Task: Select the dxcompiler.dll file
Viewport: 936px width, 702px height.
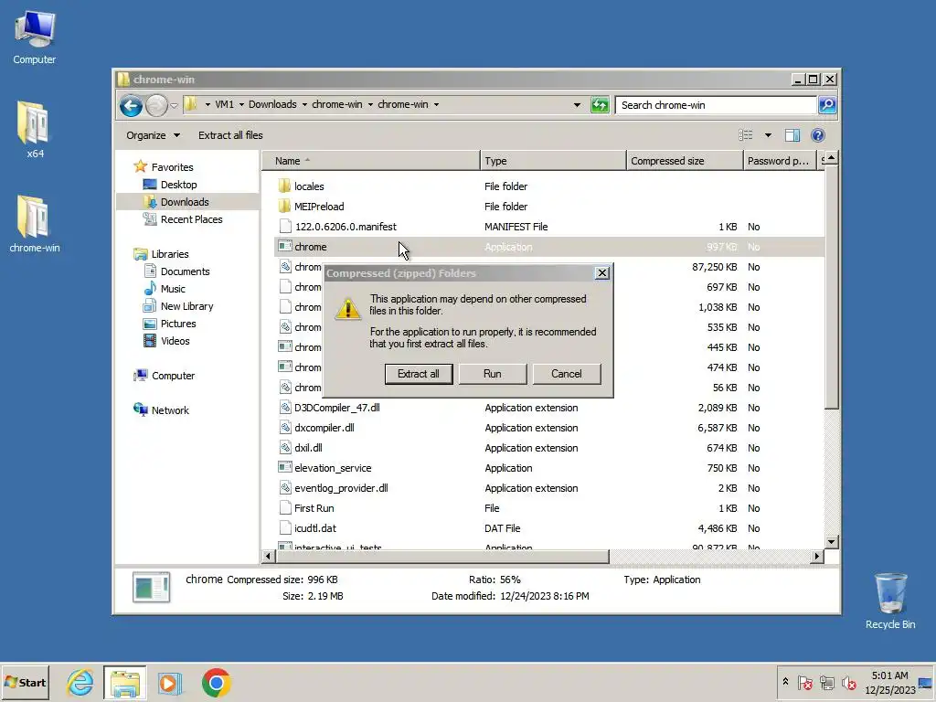Action: click(x=324, y=428)
